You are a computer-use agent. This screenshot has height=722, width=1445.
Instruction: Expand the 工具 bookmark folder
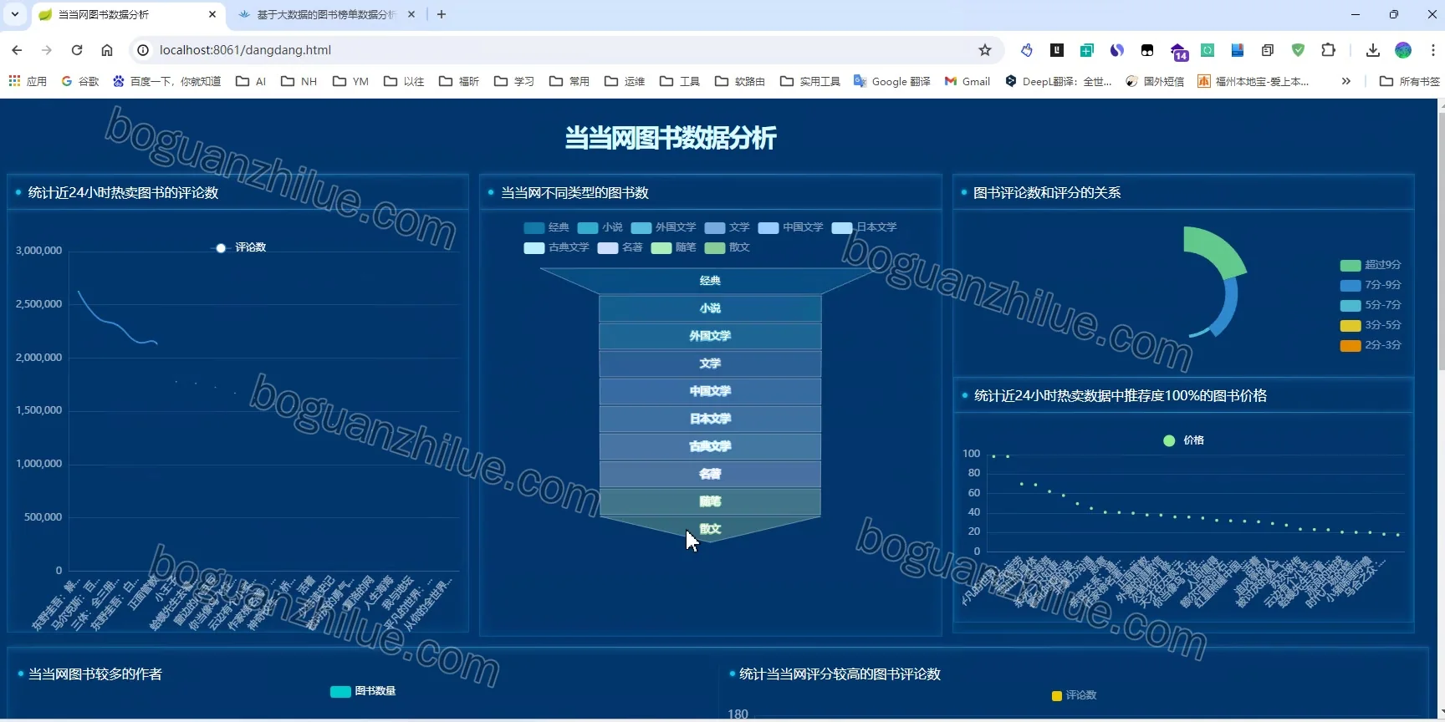pyautogui.click(x=680, y=81)
